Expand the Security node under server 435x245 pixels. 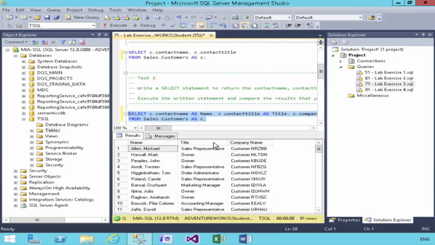(x=16, y=171)
